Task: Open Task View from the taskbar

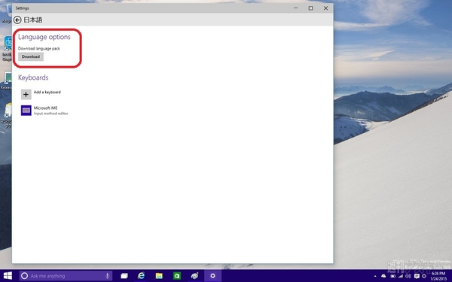Action: point(124,276)
